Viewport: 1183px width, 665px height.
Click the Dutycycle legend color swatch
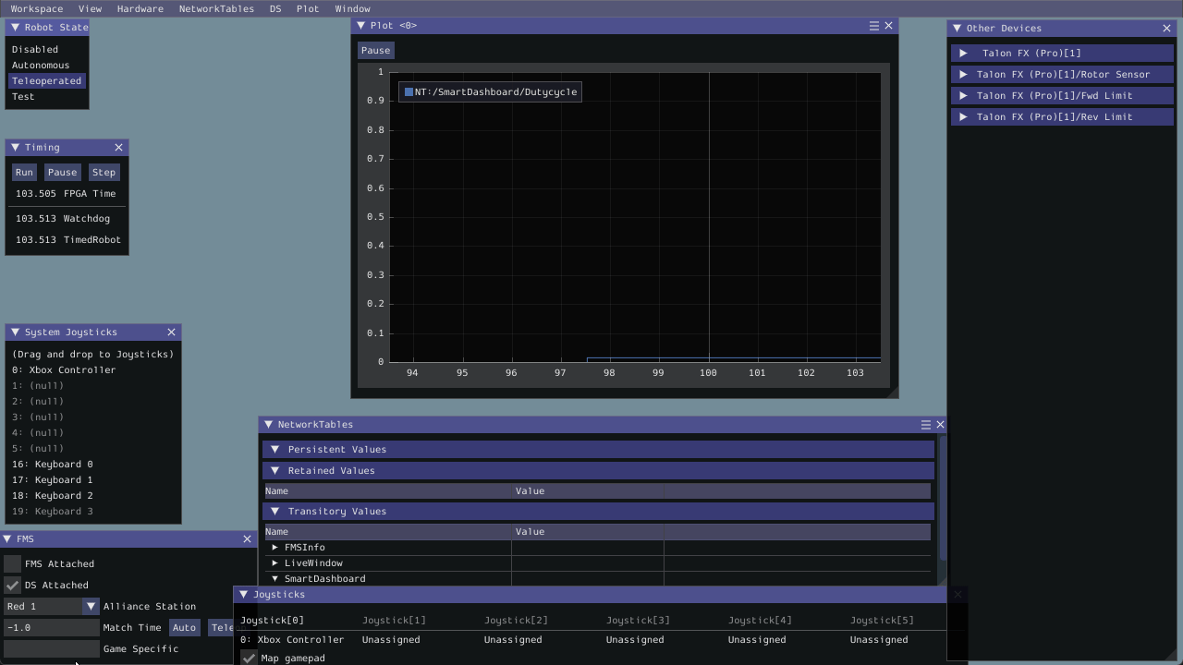point(409,91)
